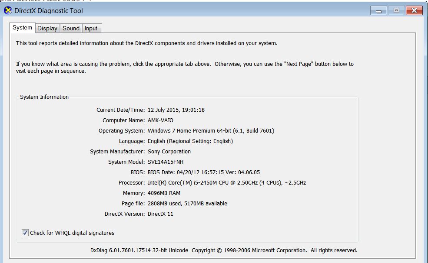Click the BIOS Date 04/20/12 value
The image size is (428, 263).
[204, 172]
